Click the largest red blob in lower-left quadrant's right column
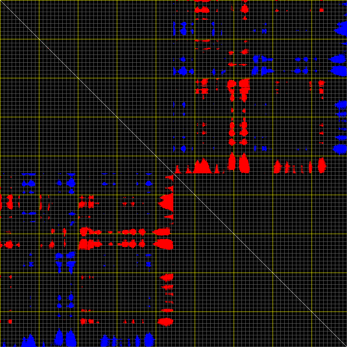 click(164, 244)
